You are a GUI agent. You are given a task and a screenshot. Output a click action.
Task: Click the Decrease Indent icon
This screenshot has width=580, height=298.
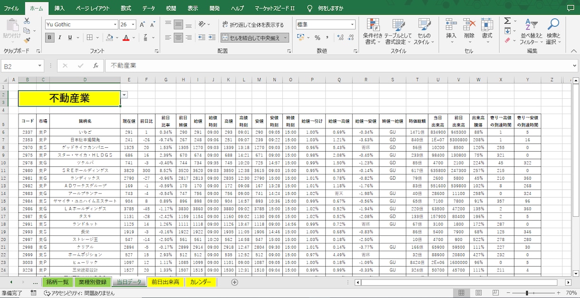202,38
